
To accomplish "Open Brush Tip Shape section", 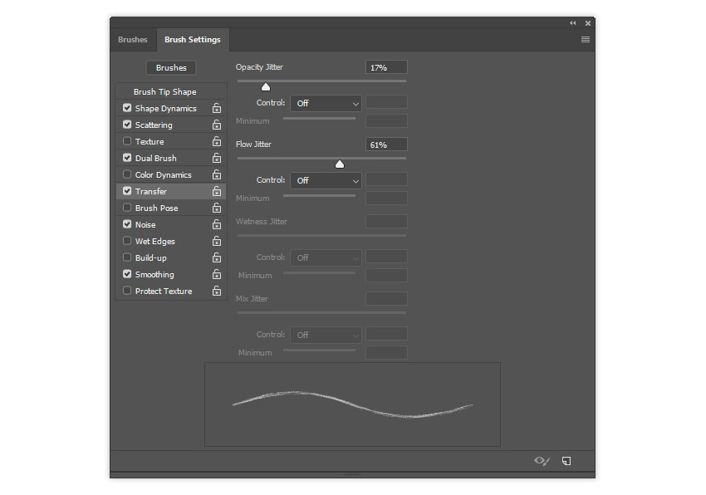I will (164, 92).
